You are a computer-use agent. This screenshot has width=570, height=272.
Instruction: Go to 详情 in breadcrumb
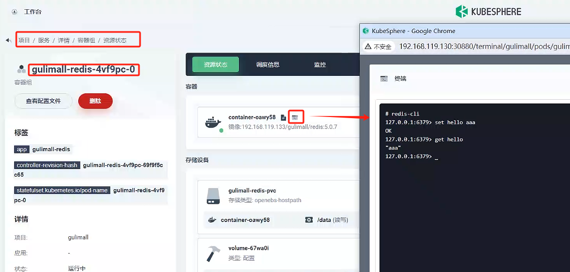[64, 40]
